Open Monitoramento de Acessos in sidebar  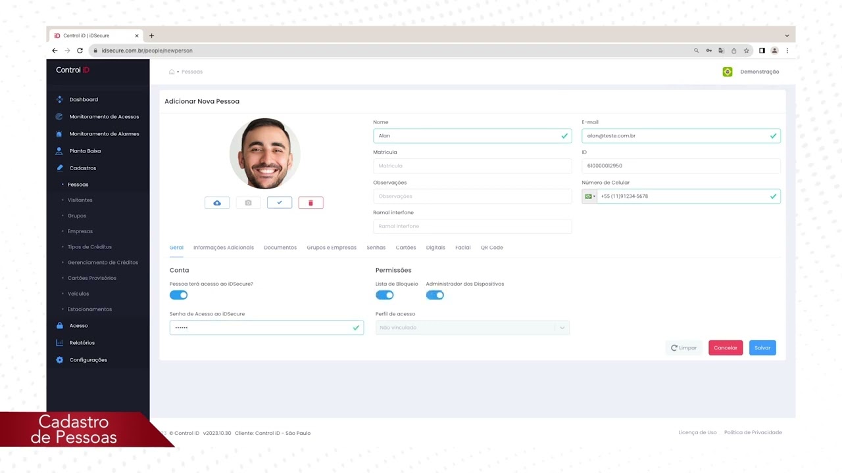tap(104, 117)
